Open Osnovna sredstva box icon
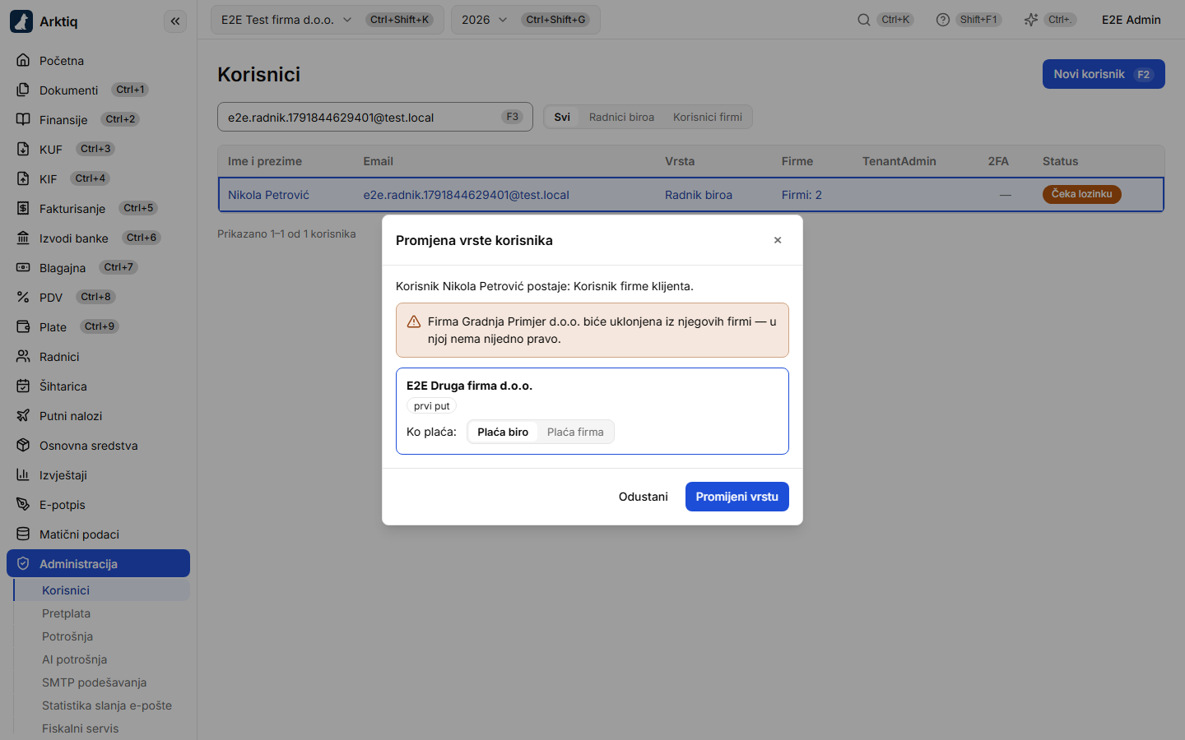The height and width of the screenshot is (740, 1185). pyautogui.click(x=23, y=445)
